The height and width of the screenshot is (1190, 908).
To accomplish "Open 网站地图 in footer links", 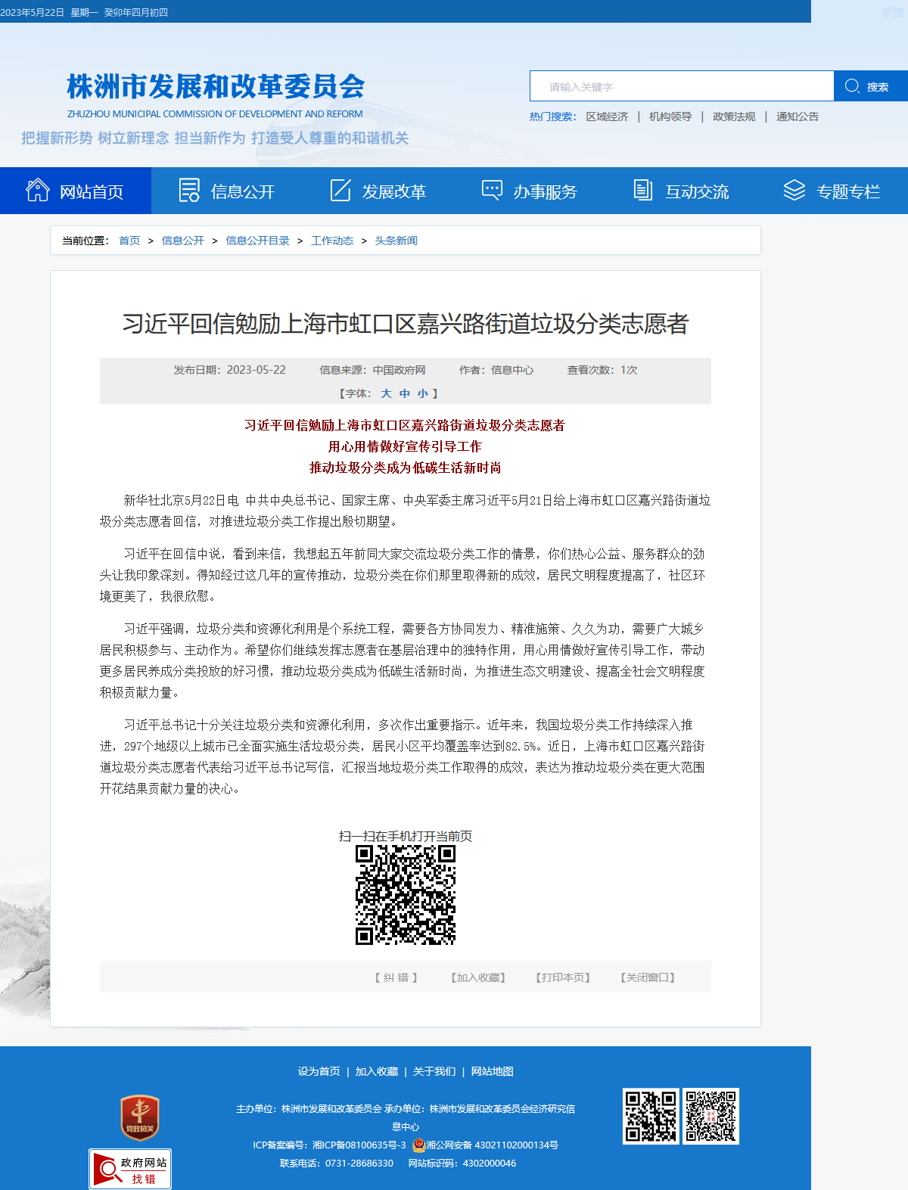I will pos(492,1071).
